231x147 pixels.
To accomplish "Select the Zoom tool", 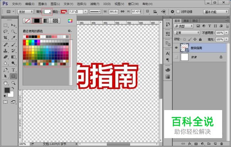I will tap(13, 83).
